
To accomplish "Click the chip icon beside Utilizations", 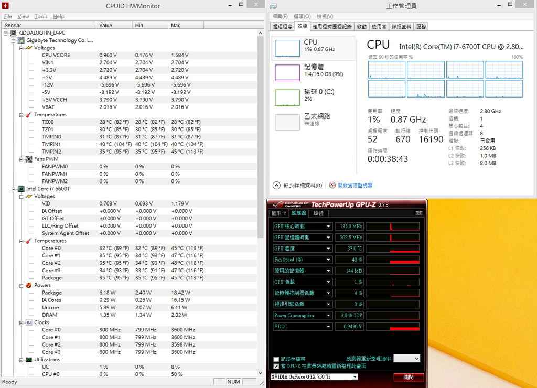I will tap(29, 360).
